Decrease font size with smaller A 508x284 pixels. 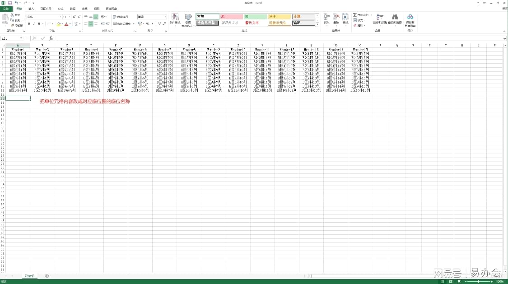(x=79, y=17)
